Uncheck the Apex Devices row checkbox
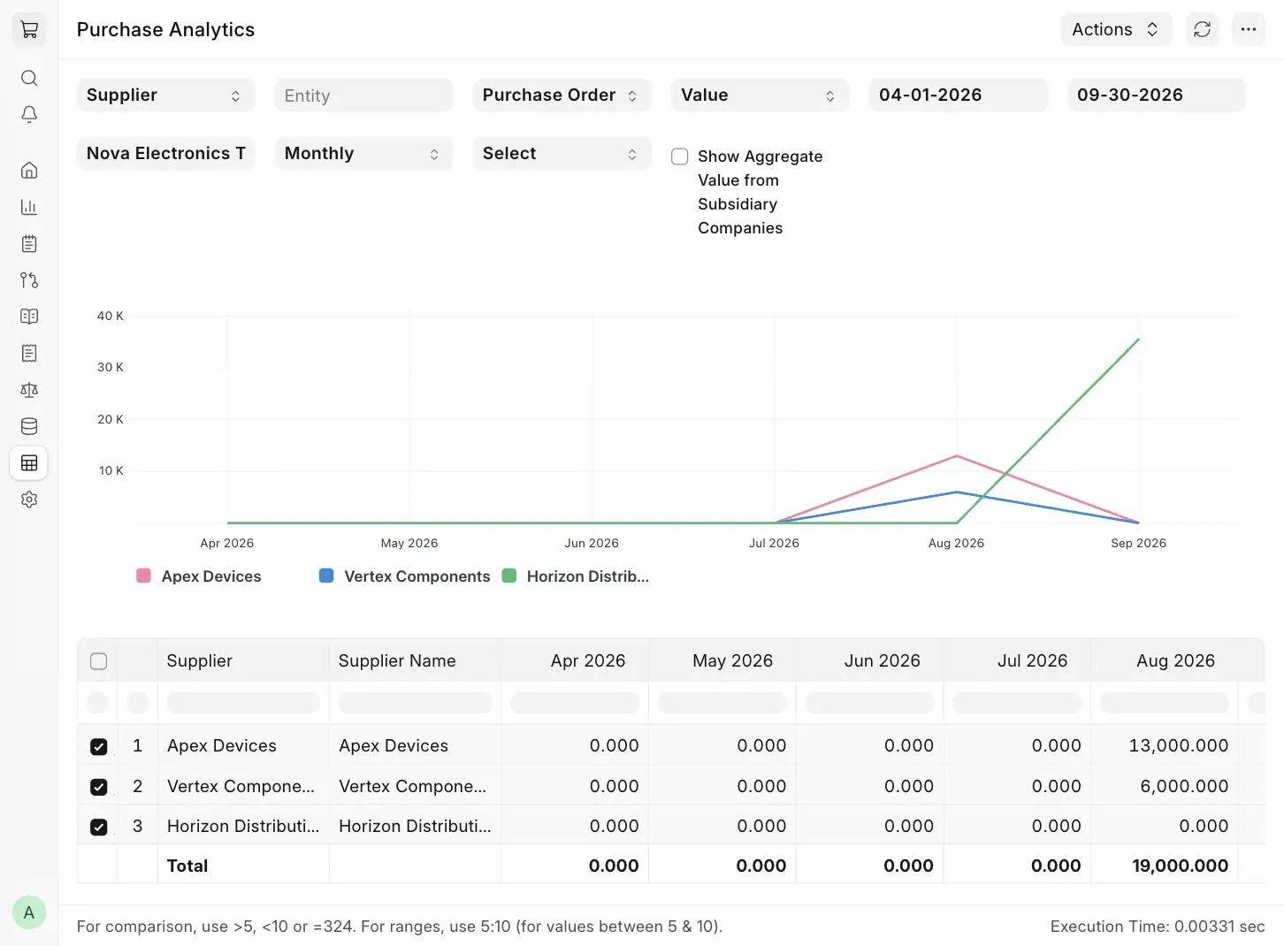The image size is (1284, 946). pyautogui.click(x=99, y=746)
